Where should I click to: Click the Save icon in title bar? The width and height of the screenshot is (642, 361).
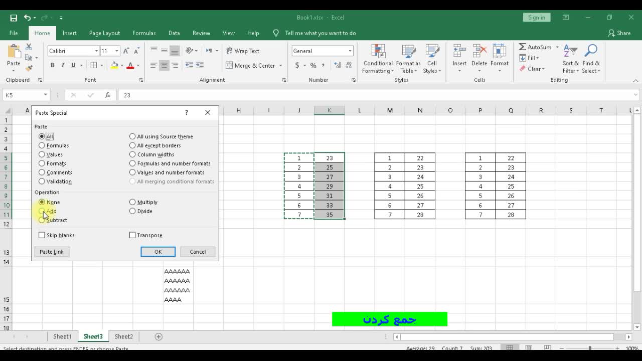click(x=14, y=18)
